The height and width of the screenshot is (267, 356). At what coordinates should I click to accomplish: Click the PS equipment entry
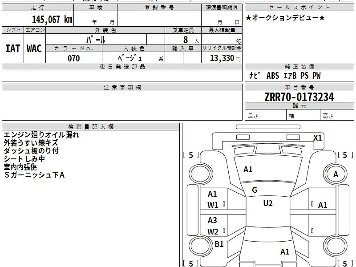[304, 76]
